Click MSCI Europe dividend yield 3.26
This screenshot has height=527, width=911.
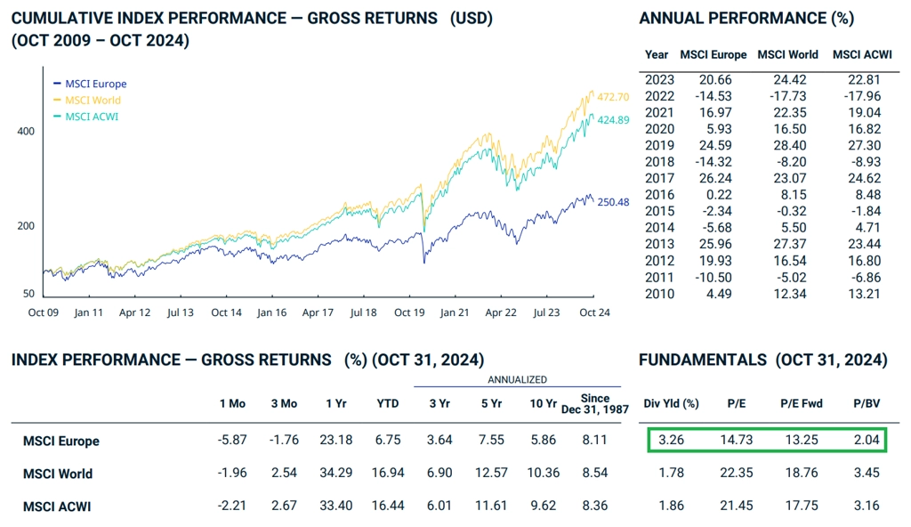[671, 441]
